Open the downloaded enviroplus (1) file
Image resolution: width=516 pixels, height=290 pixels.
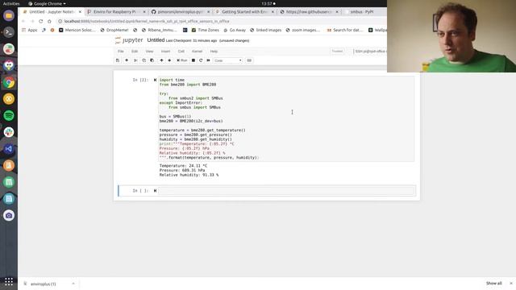click(44, 284)
